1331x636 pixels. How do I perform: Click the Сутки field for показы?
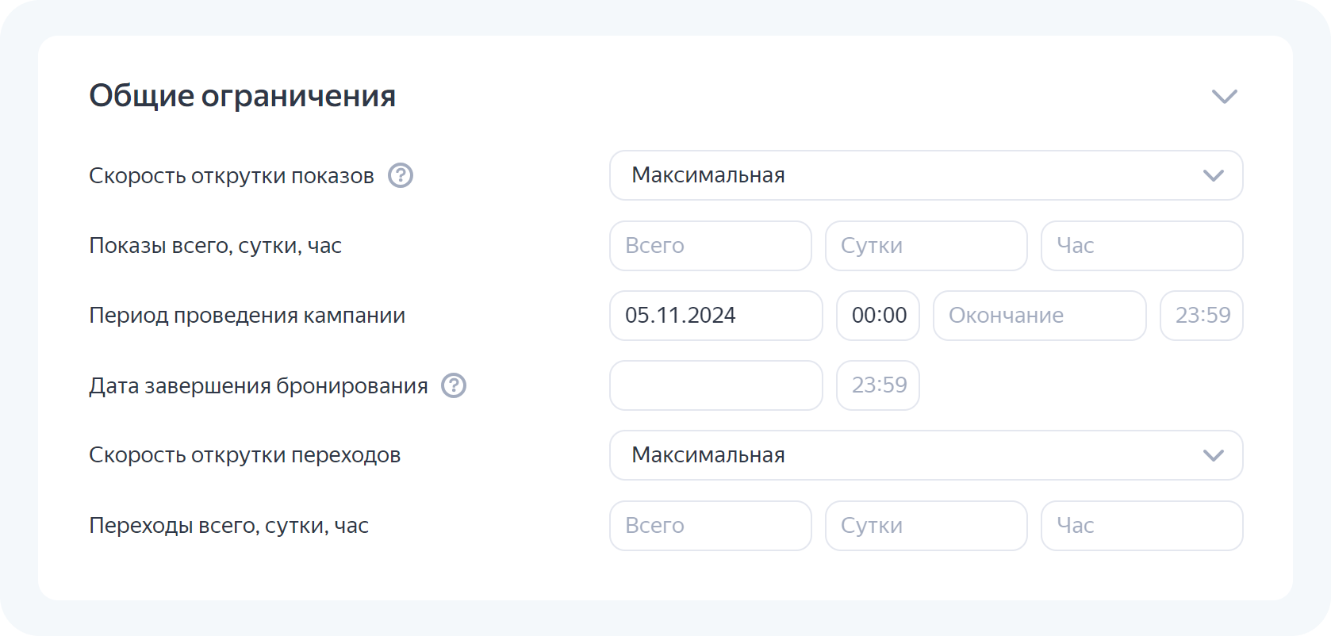coord(926,246)
